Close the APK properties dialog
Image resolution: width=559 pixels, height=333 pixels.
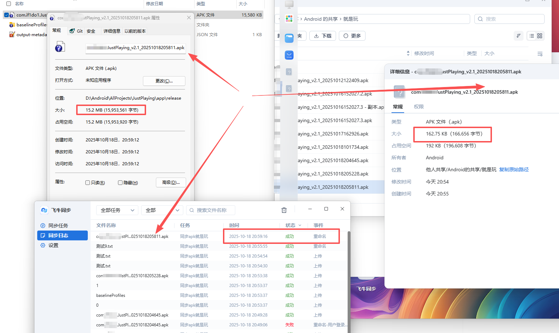tap(189, 18)
